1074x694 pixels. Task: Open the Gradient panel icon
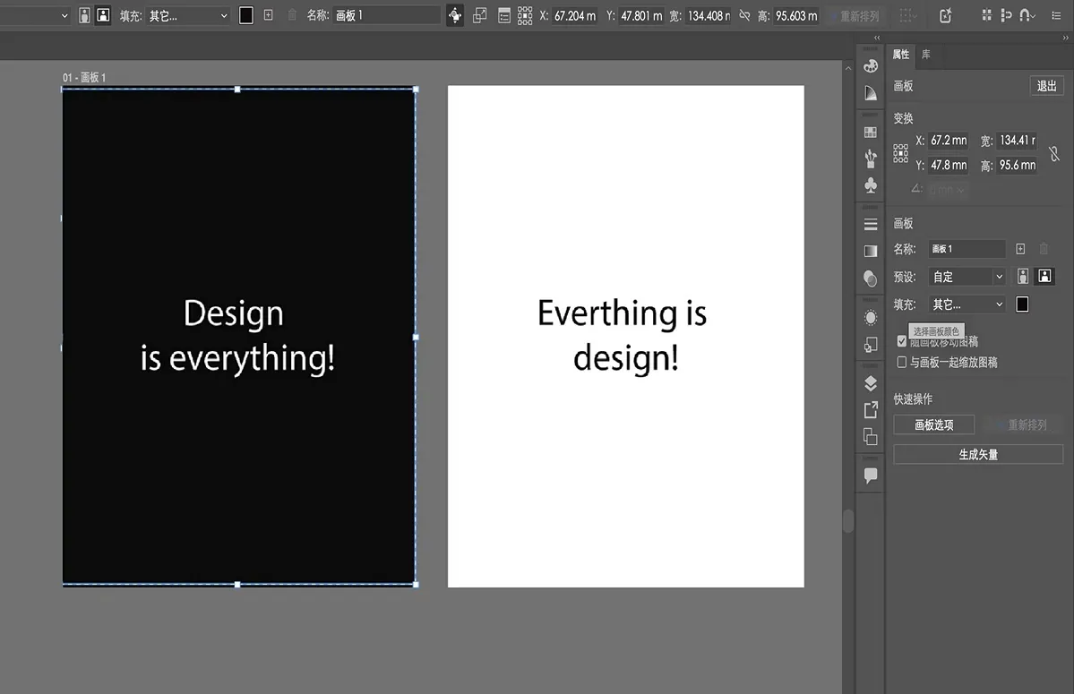pyautogui.click(x=870, y=251)
